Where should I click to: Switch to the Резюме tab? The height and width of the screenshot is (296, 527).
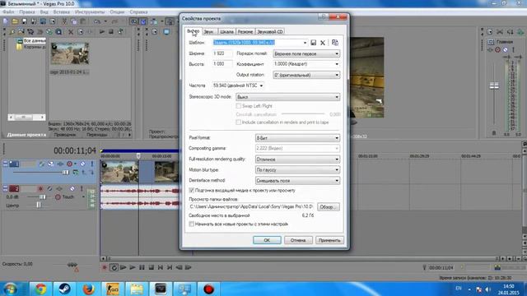245,32
